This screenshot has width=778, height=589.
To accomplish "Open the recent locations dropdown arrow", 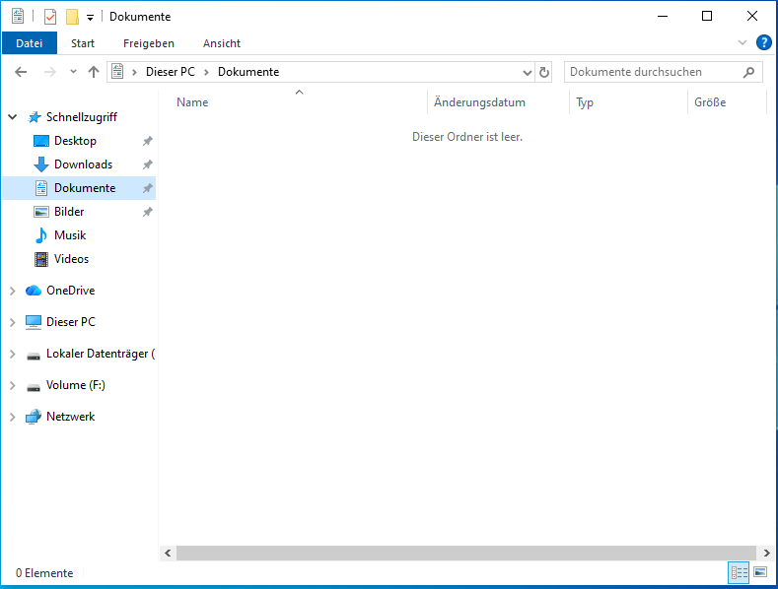I will coord(73,72).
